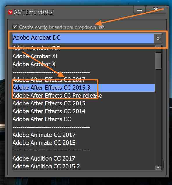Image resolution: width=172 pixels, height=185 pixels.
Task: Uncheck Create config based from dropdown list
Action: tap(15, 27)
